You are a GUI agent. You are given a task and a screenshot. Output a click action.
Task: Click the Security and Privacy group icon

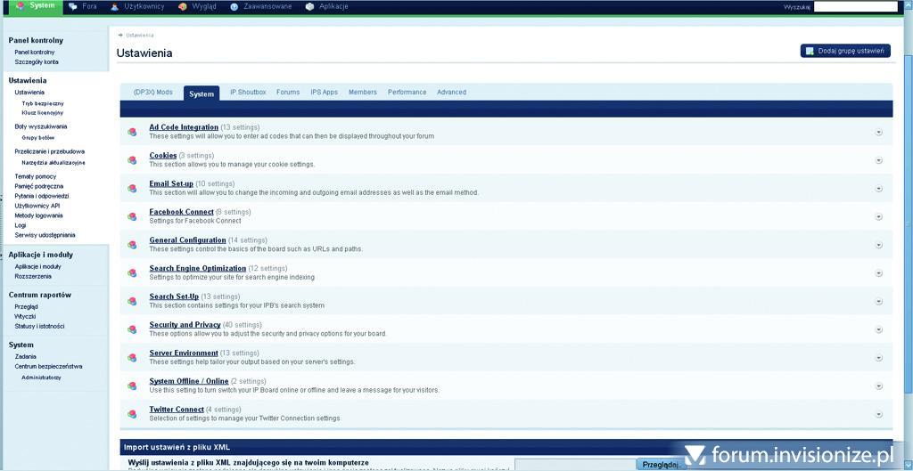132,329
